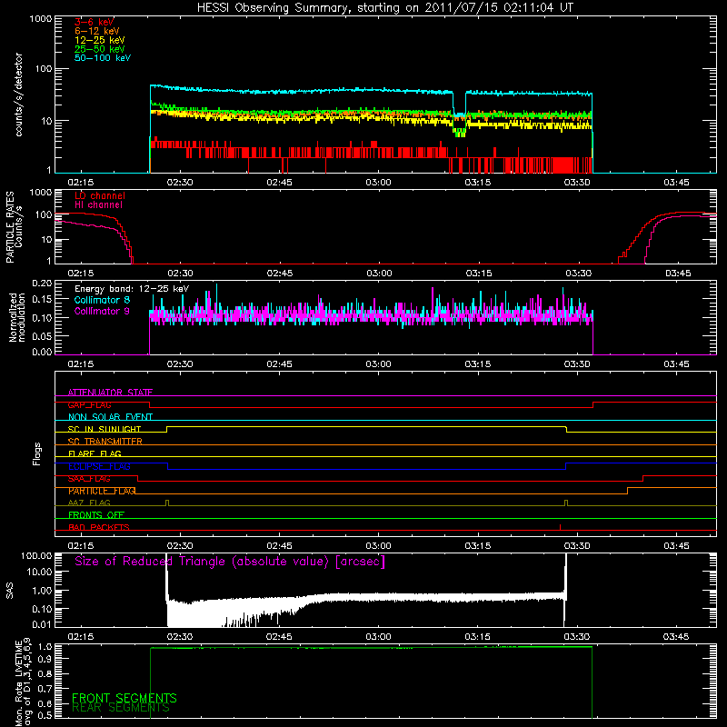Click the 0.7 livetime axis value

(45, 689)
